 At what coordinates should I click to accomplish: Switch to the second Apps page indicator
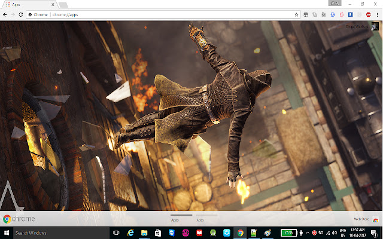coord(206,217)
